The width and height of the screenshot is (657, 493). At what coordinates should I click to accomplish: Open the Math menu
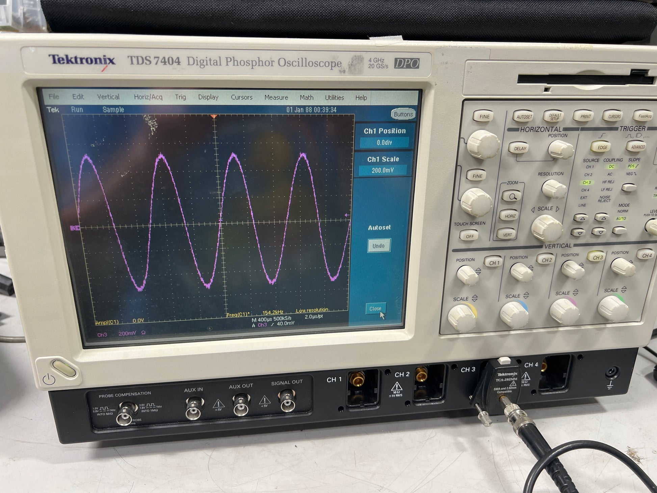tap(307, 98)
